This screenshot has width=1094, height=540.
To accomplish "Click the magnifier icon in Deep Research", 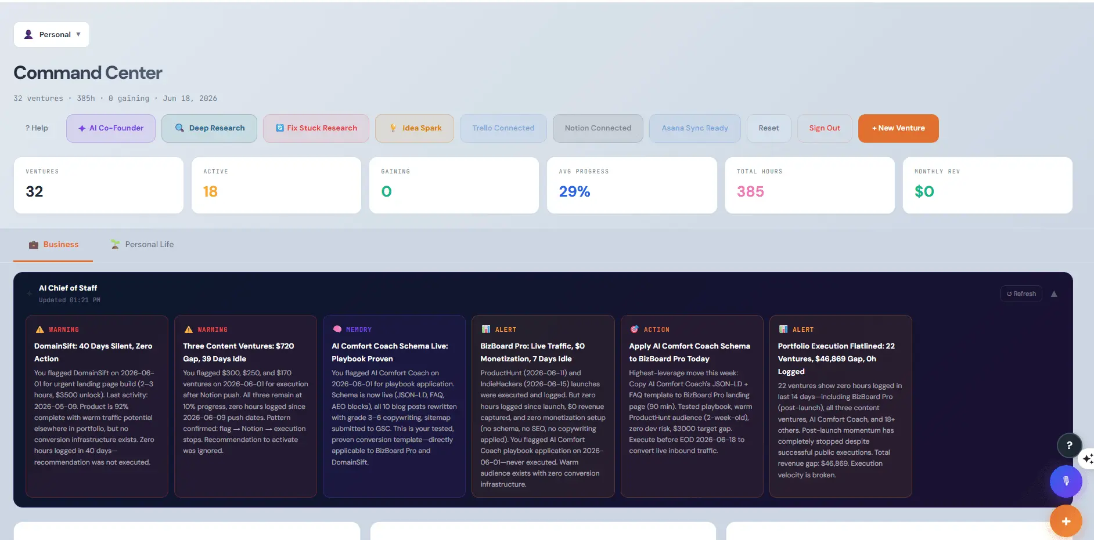I will coord(179,128).
